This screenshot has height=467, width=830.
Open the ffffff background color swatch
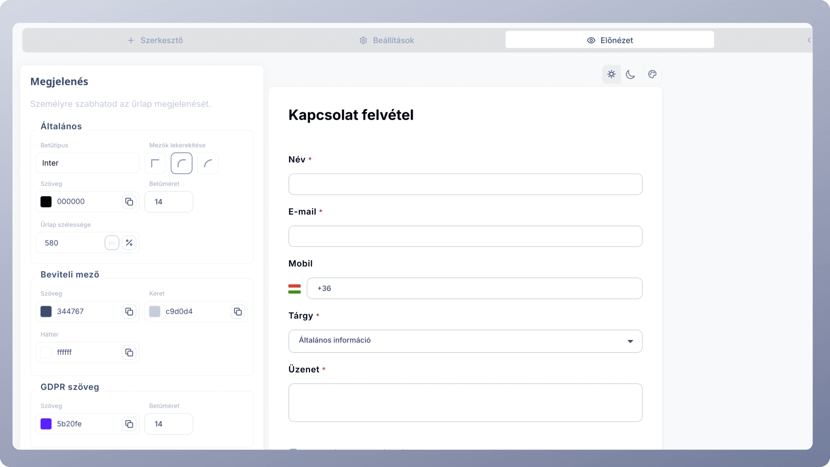pos(46,352)
